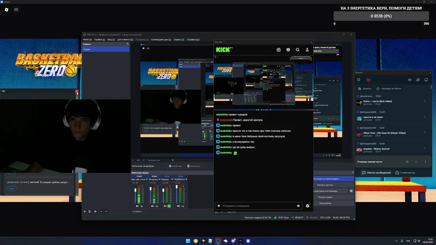The width and height of the screenshot is (436, 245).
Task: Open the Док-панели menu
Action: pyautogui.click(x=125, y=39)
